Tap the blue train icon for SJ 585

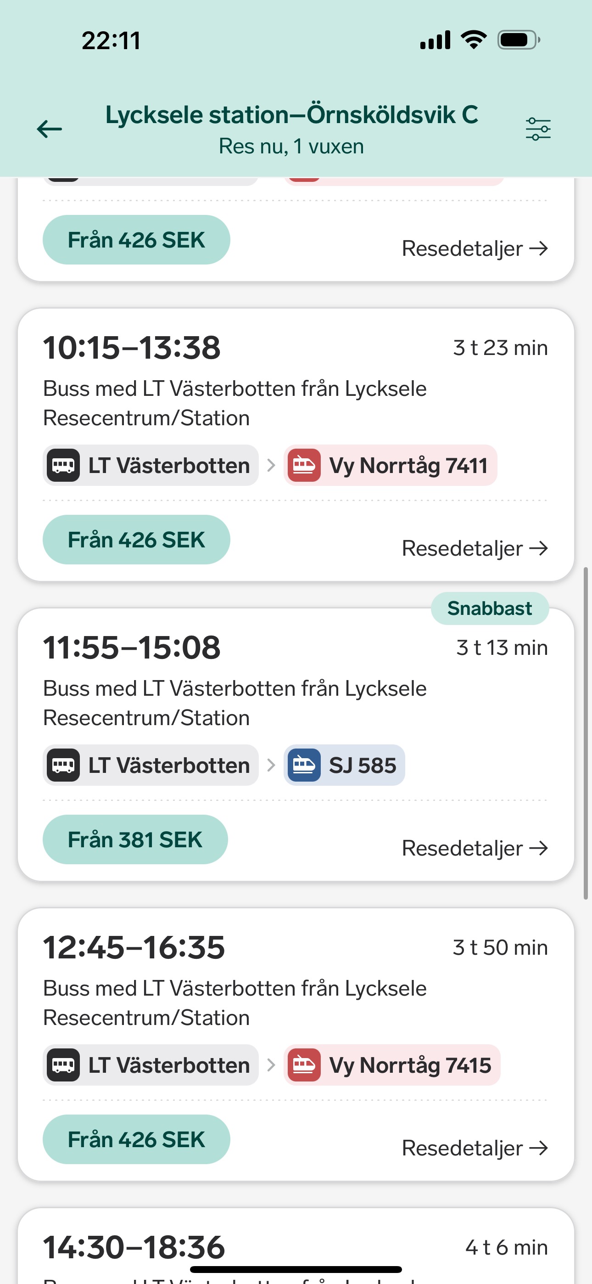point(304,765)
